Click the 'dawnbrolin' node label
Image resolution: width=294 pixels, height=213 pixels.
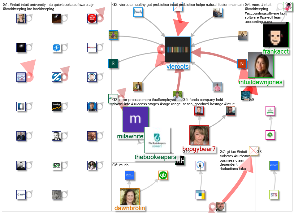(130, 208)
